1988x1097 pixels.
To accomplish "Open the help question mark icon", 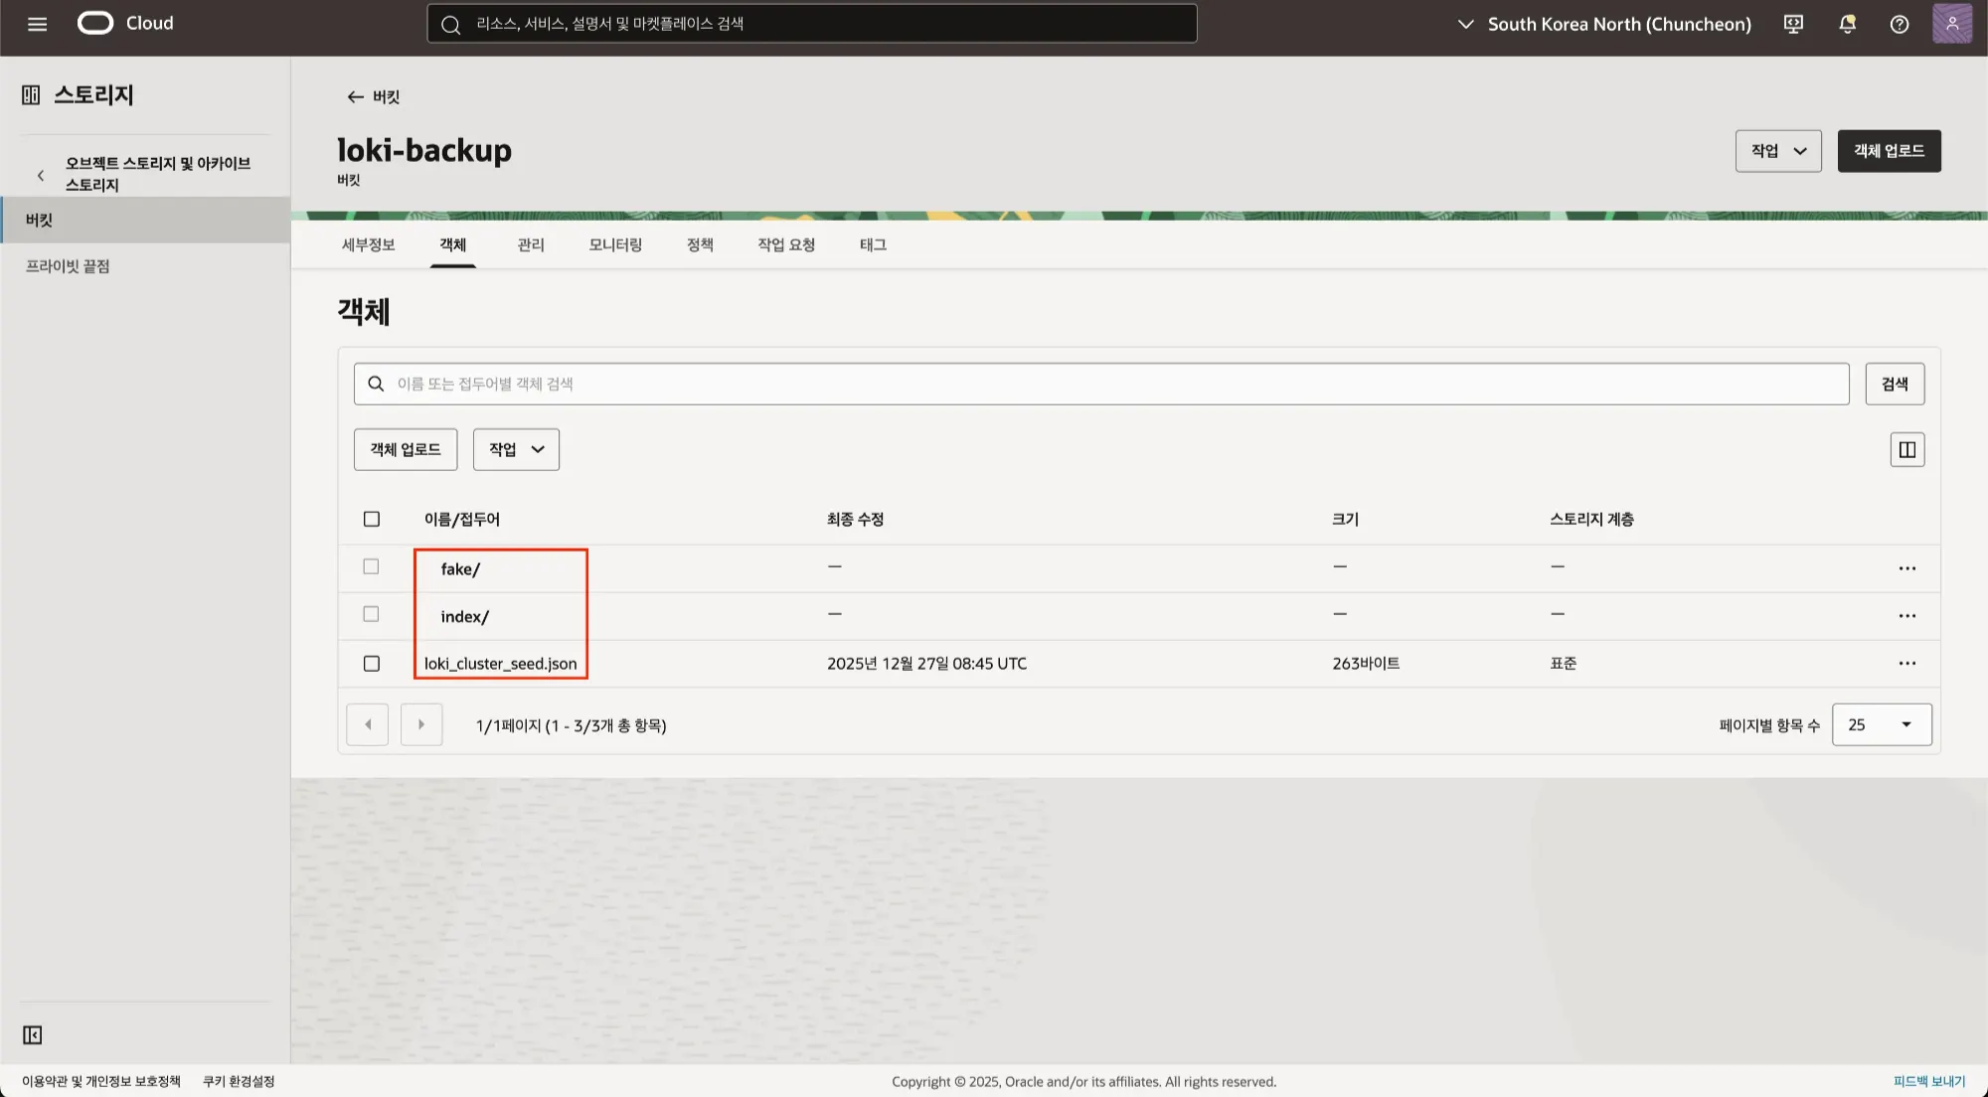I will [1899, 24].
